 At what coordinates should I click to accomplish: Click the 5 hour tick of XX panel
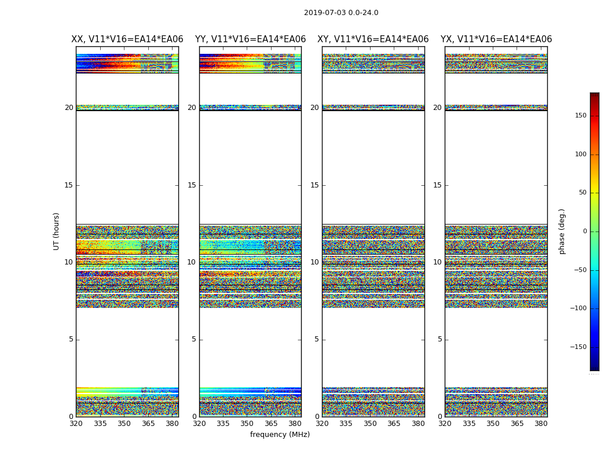[x=71, y=339]
